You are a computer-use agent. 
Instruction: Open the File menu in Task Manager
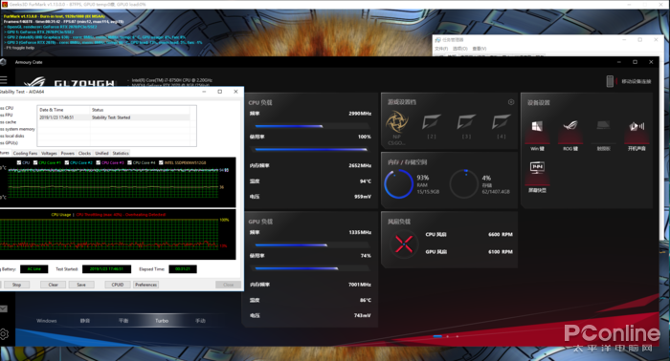[x=441, y=49]
